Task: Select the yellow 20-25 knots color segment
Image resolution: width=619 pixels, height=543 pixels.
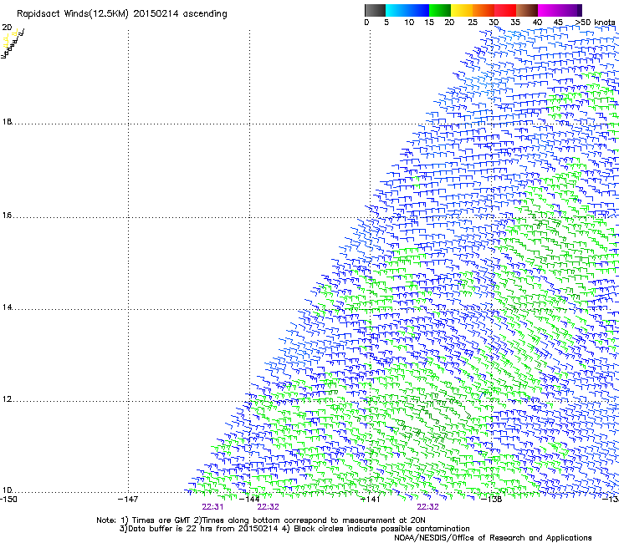Action: (462, 11)
